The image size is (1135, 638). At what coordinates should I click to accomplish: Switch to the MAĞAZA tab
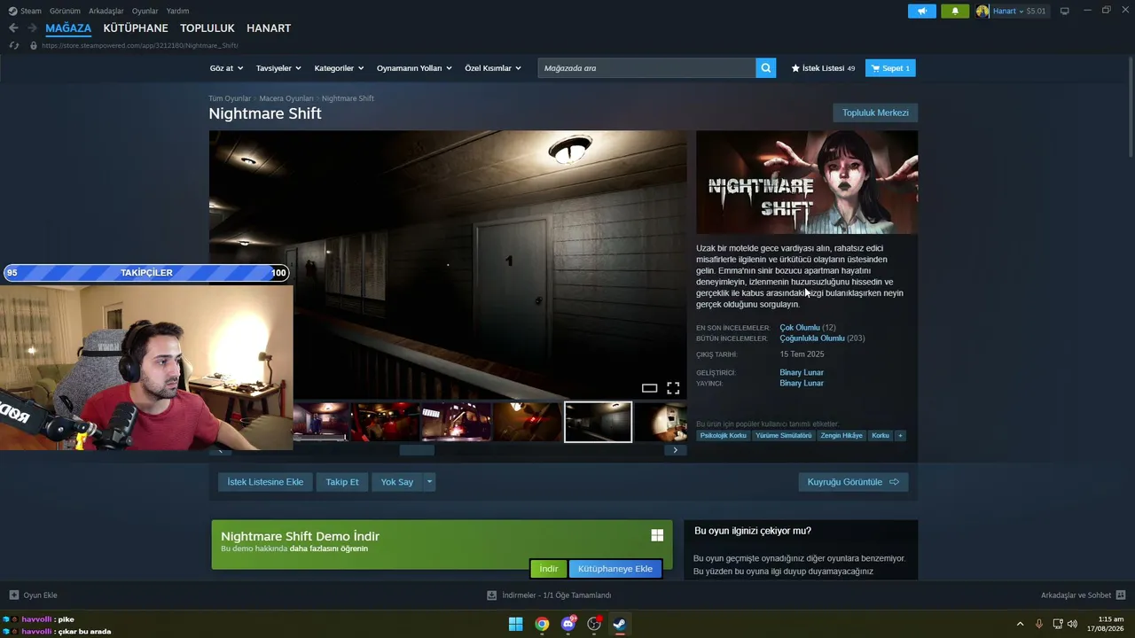68,28
